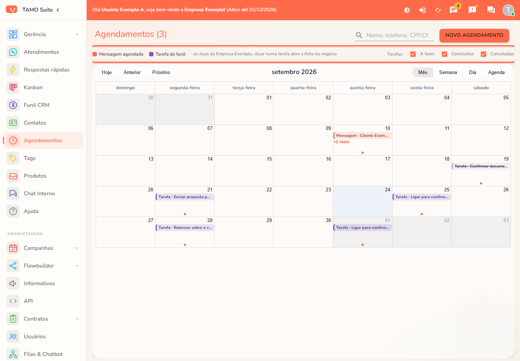The image size is (520, 361).
Task: Click purple Tarefa do funil legend swatch
Action: point(151,54)
